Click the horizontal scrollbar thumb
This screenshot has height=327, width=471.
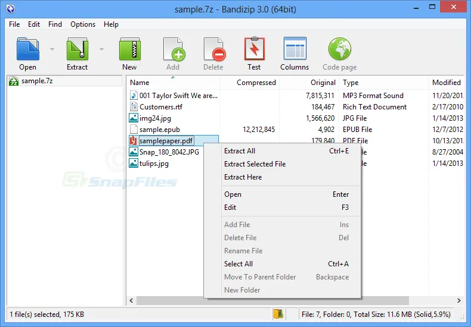[272, 300]
